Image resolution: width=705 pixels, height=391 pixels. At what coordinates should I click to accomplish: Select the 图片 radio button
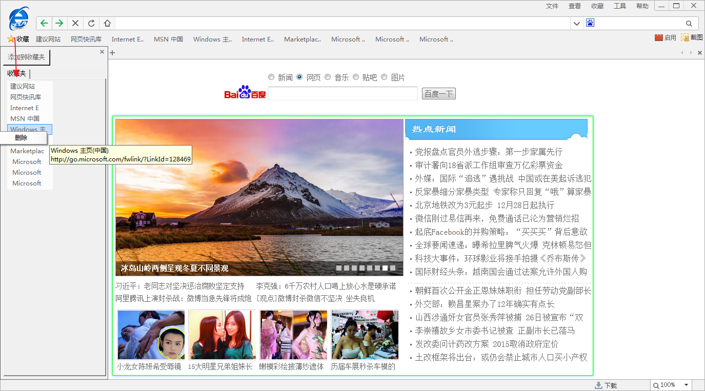tap(384, 77)
